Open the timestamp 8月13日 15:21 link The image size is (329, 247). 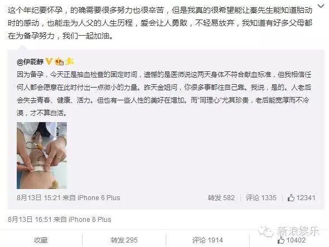pos(38,198)
